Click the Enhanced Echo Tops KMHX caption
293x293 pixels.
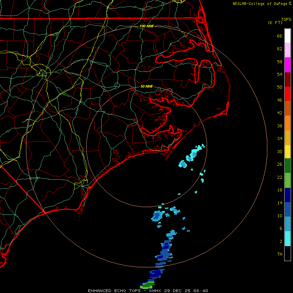[x=148, y=291]
